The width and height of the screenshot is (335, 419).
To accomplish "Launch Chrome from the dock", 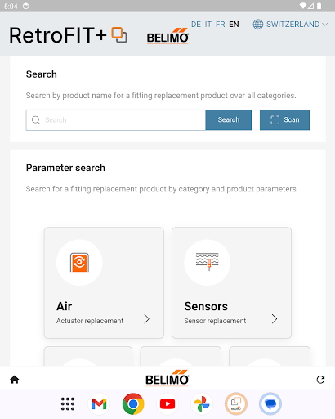I will point(133,403).
